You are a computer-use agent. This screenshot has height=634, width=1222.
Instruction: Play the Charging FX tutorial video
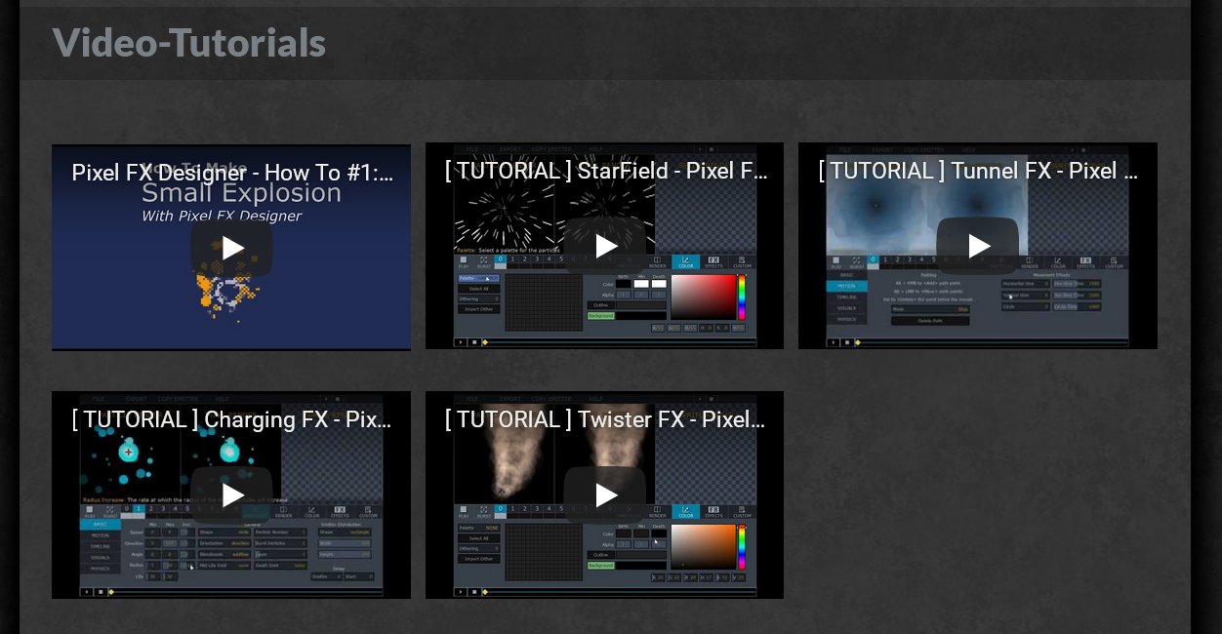[x=231, y=495]
